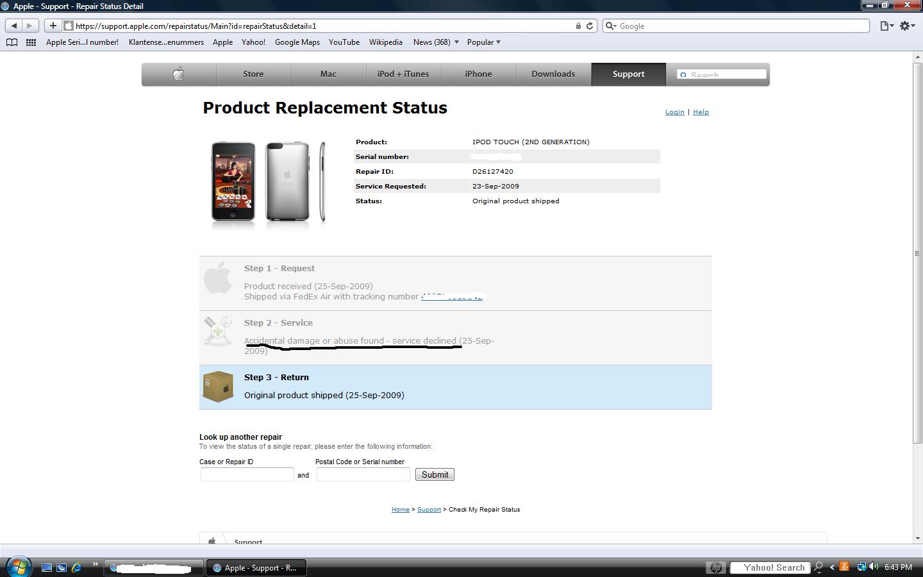This screenshot has width=923, height=577.
Task: Click the vertical scrollbar up arrow
Action: point(917,57)
